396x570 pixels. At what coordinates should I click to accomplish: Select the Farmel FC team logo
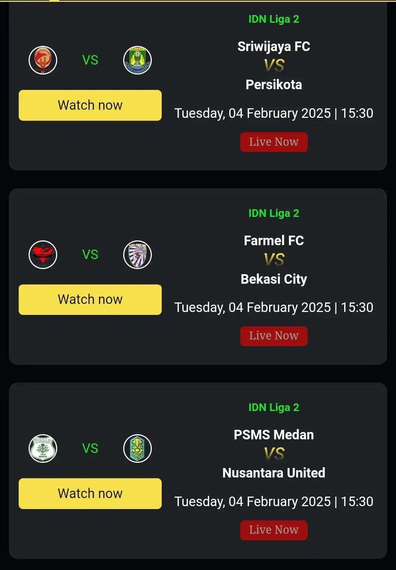[x=43, y=255]
